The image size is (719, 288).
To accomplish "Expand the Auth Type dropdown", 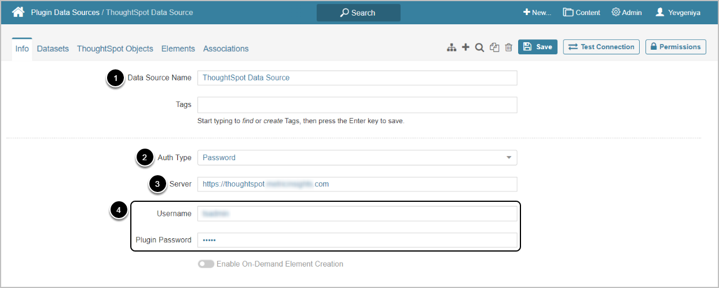I will [357, 157].
